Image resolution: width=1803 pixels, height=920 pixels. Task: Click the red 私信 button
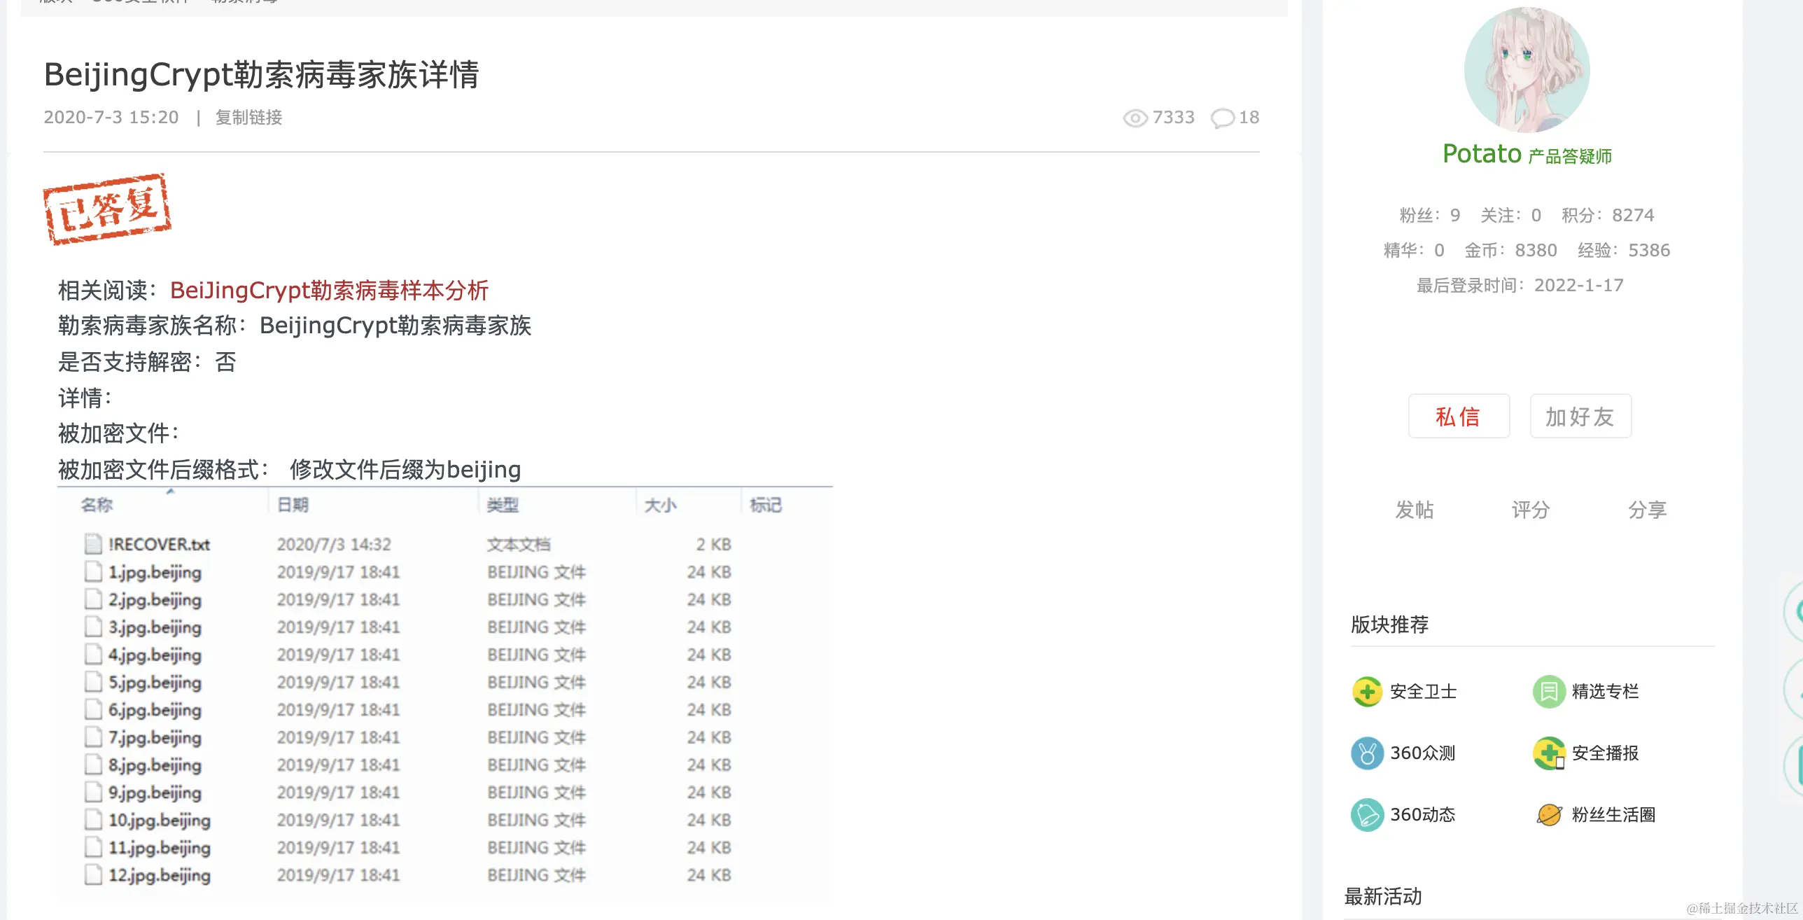tap(1459, 417)
